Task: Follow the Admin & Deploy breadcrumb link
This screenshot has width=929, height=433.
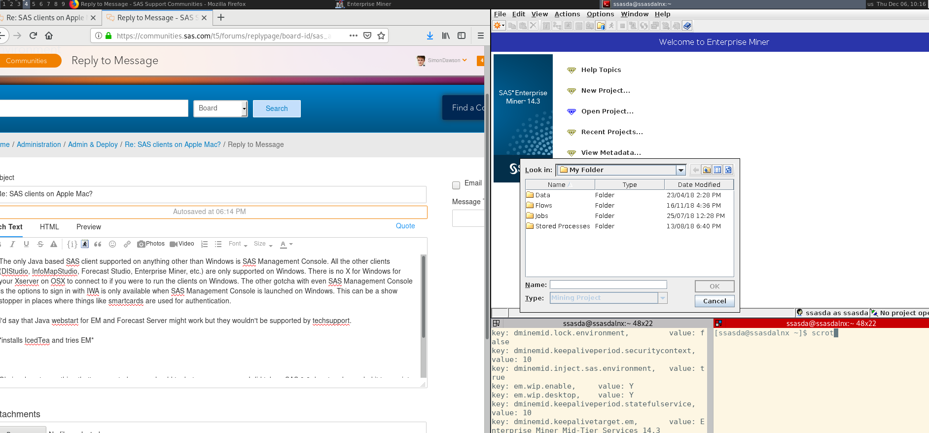Action: tap(93, 144)
